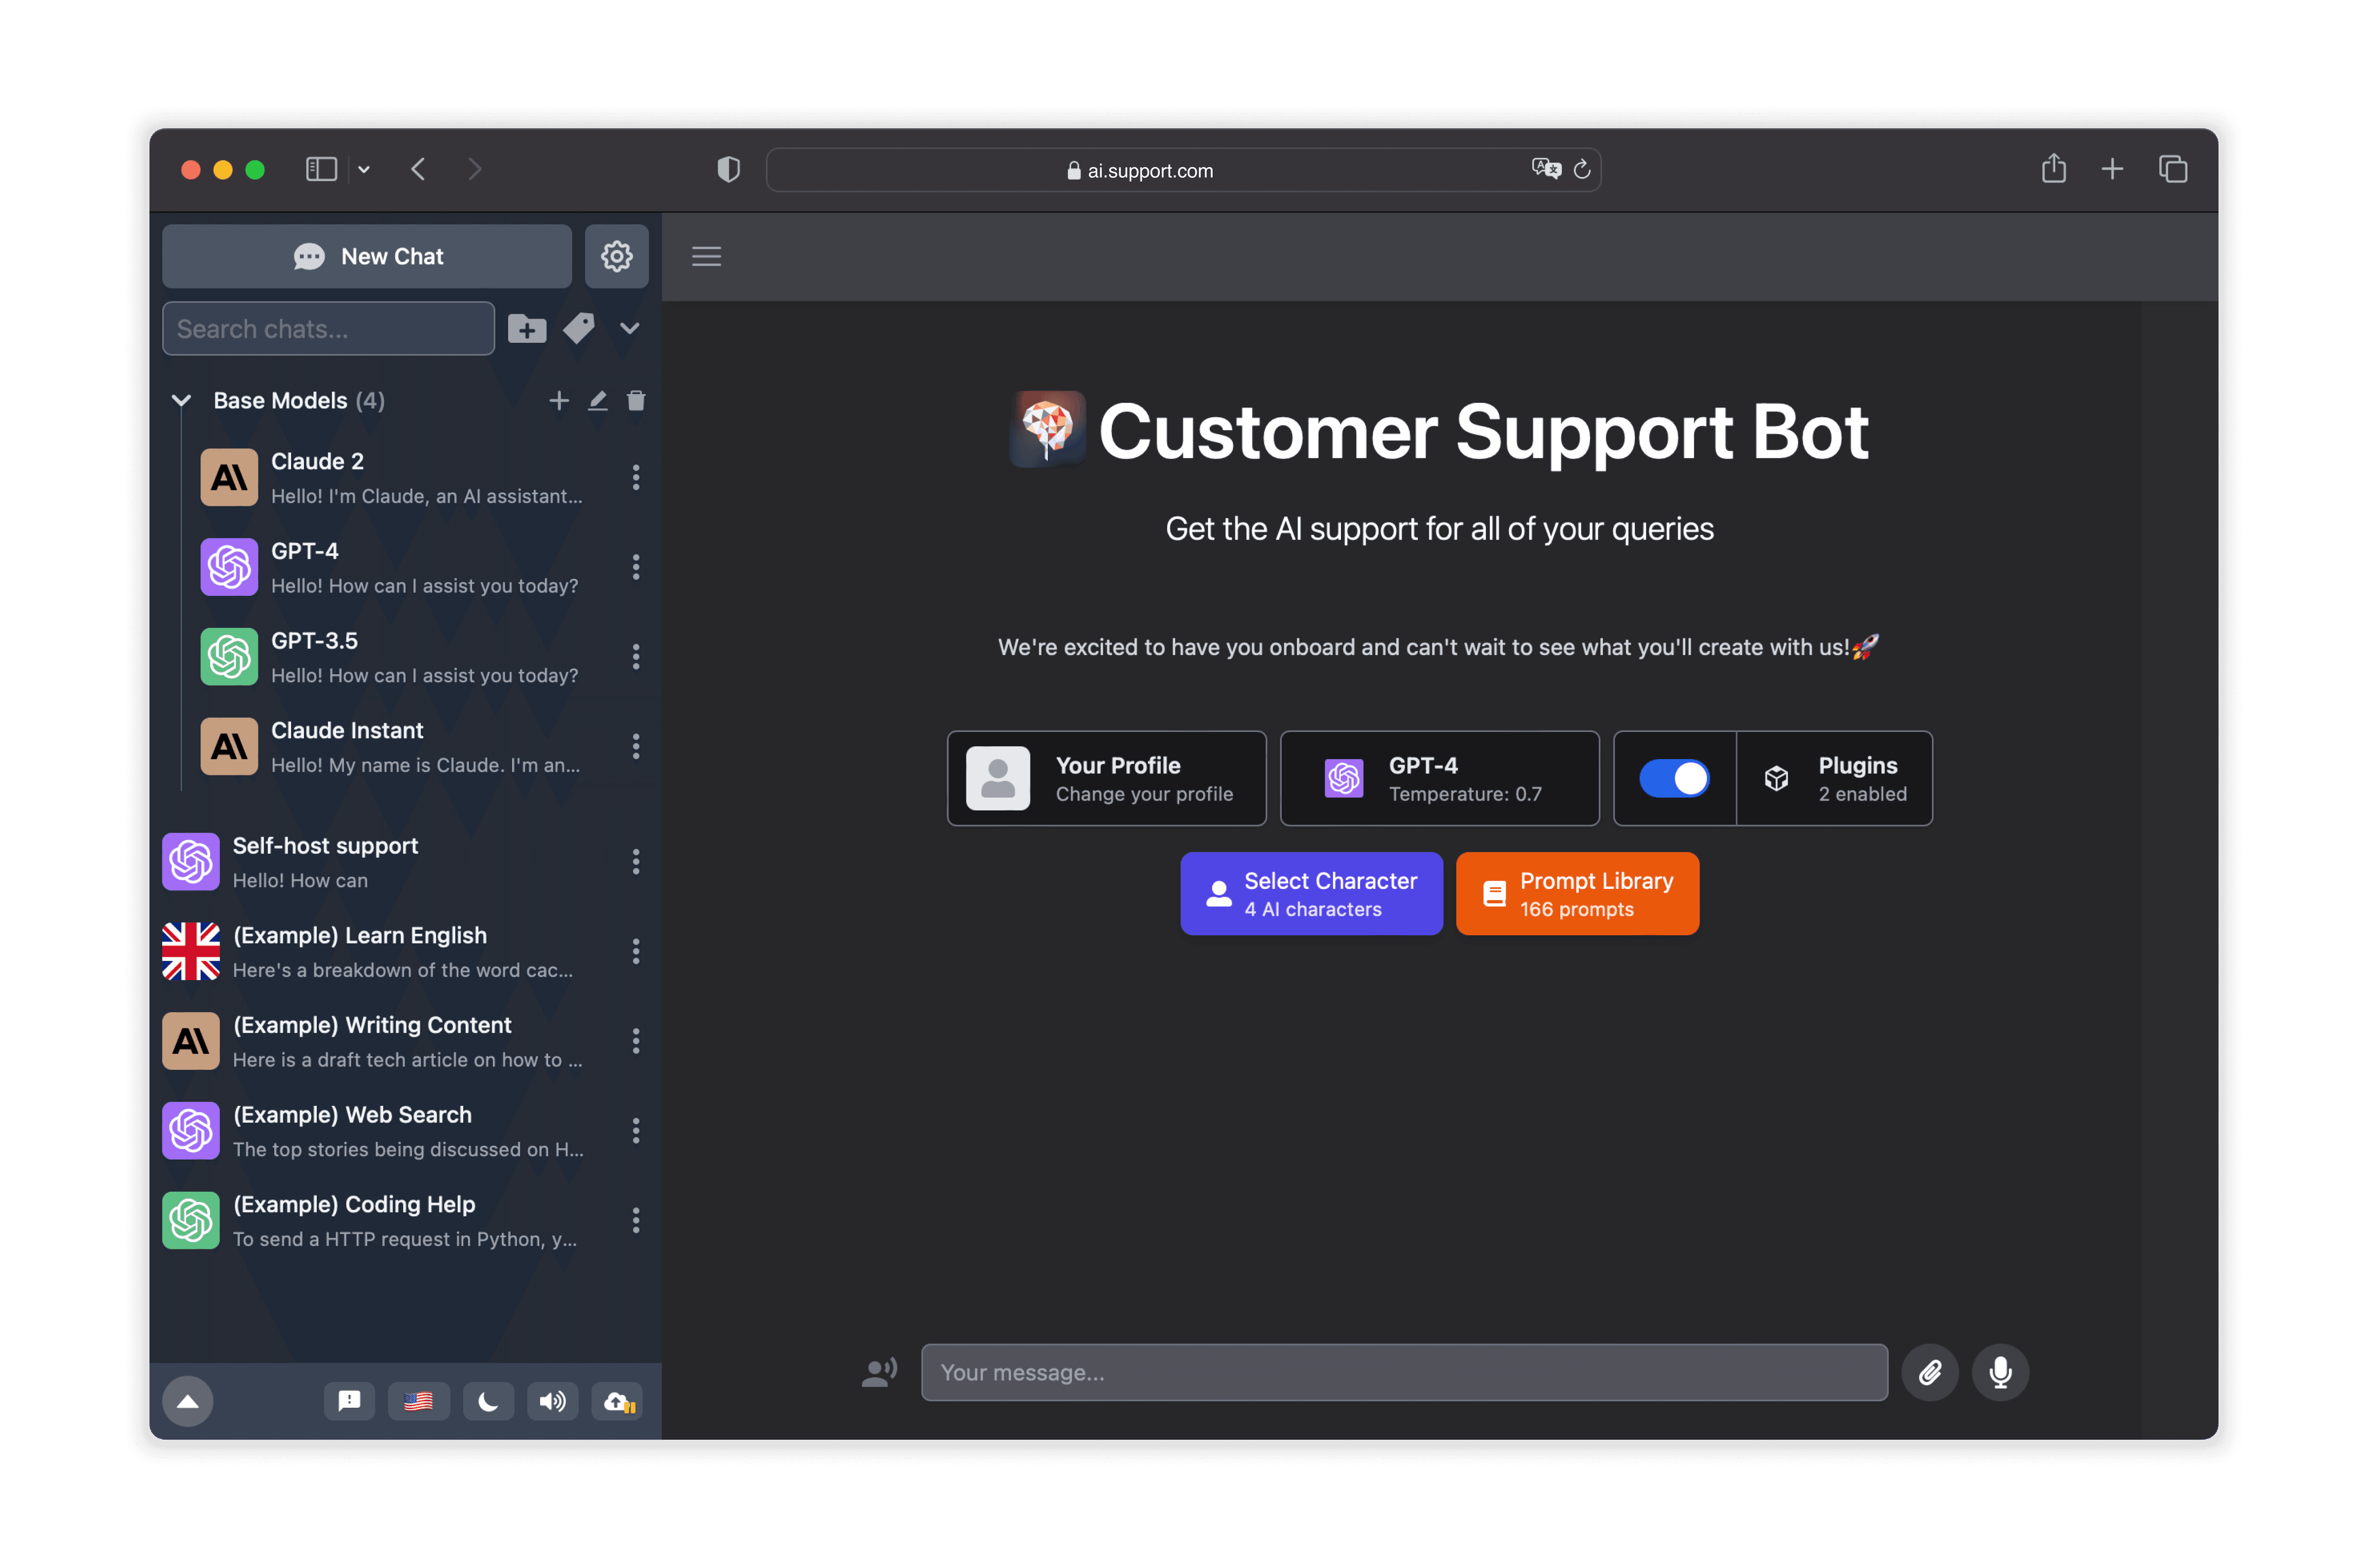This screenshot has height=1568, width=2368.
Task: Click the Your message input field
Action: click(1404, 1372)
